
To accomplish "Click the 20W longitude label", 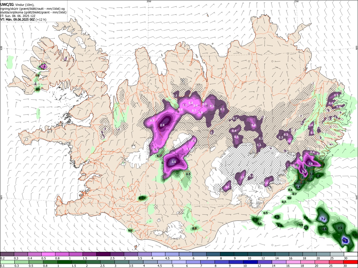I will click(149, 1).
